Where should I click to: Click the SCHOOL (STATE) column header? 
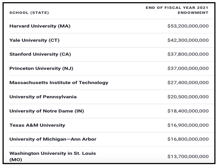point(29,13)
